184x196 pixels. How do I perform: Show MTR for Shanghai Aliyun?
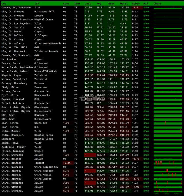pyautogui.click(x=146, y=191)
